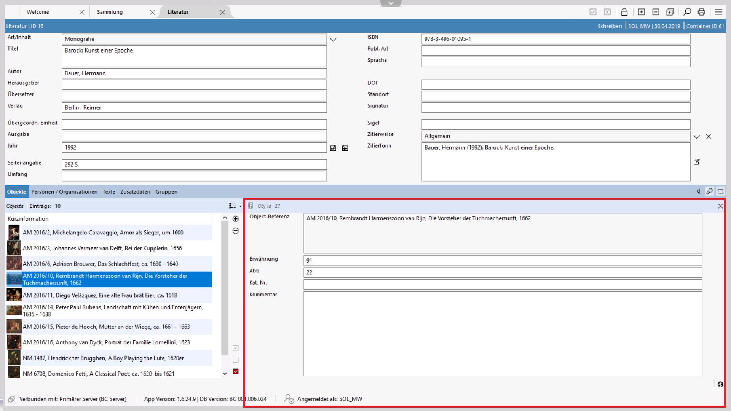This screenshot has width=731, height=411.
Task: Remove object reference with circled minus
Action: coord(236,231)
